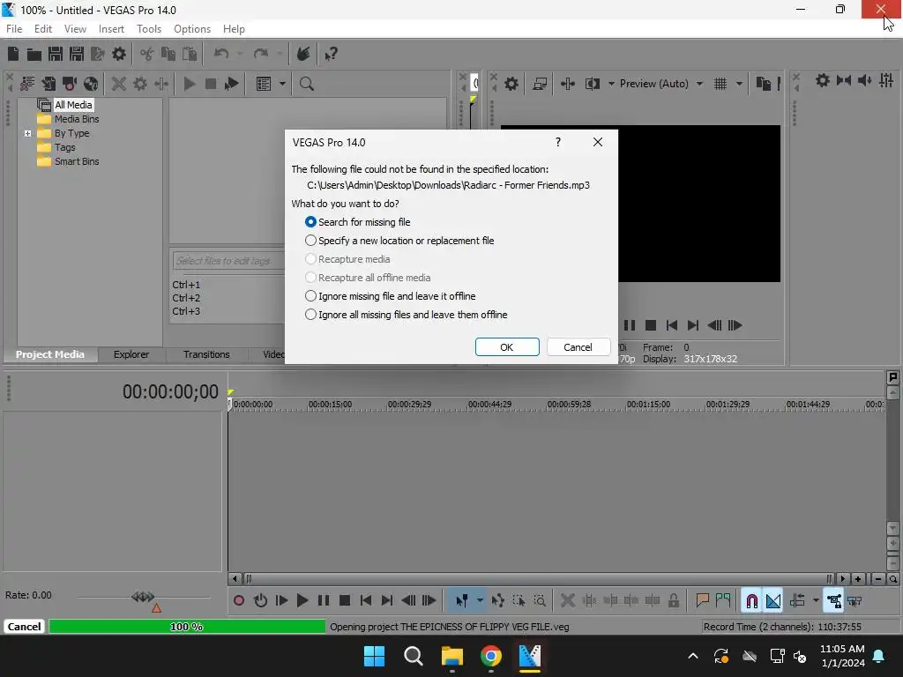This screenshot has height=677, width=903.
Task: Click the playback Rate slider handle
Action: (143, 597)
